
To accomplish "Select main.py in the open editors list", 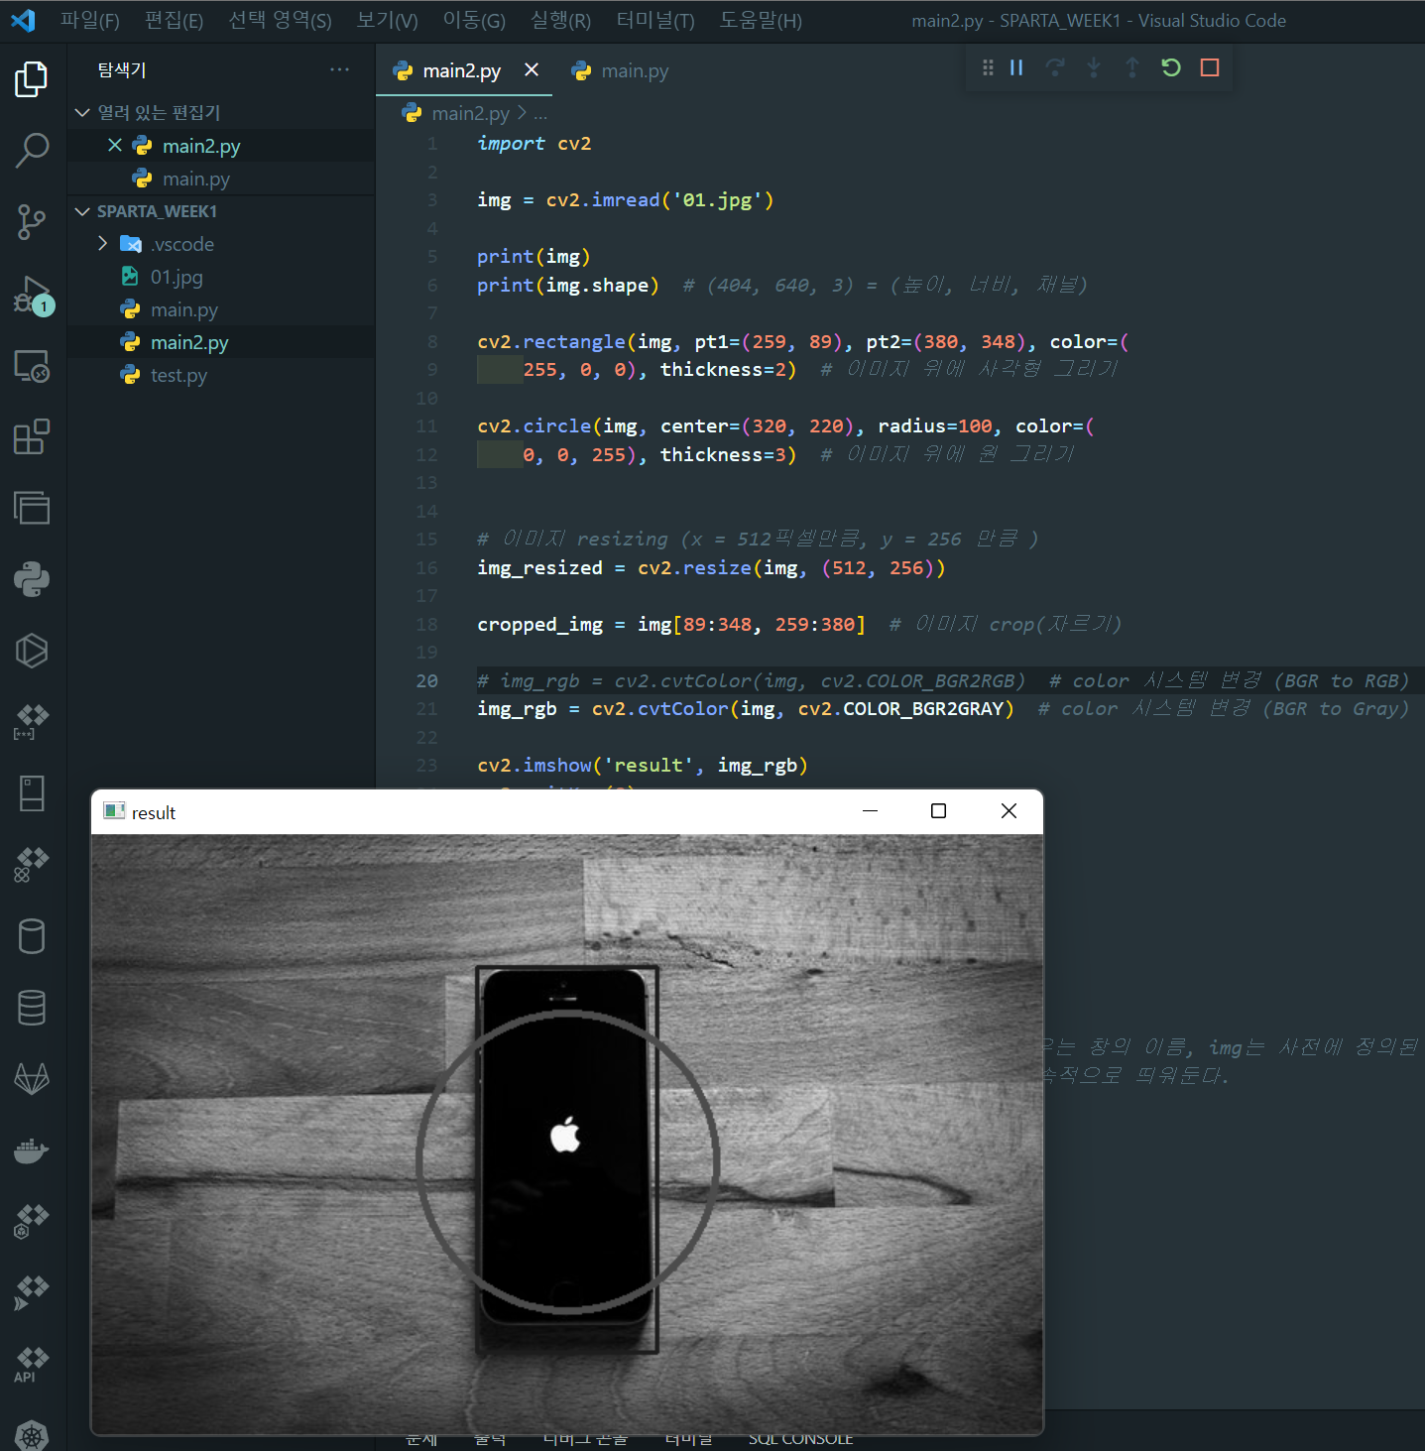I will (x=196, y=179).
